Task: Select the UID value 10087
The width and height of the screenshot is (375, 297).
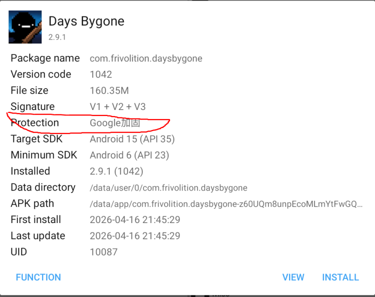Action: 103,252
